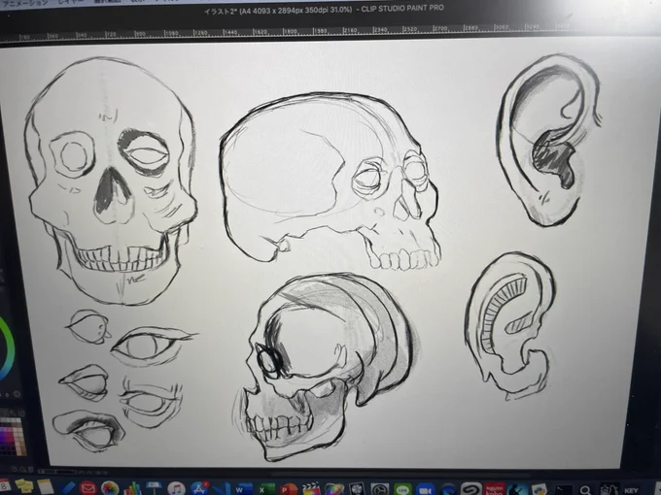Open the Calendar app in the dock
Image resolution: width=661 pixels, height=495 pixels.
pyautogui.click(x=4, y=485)
